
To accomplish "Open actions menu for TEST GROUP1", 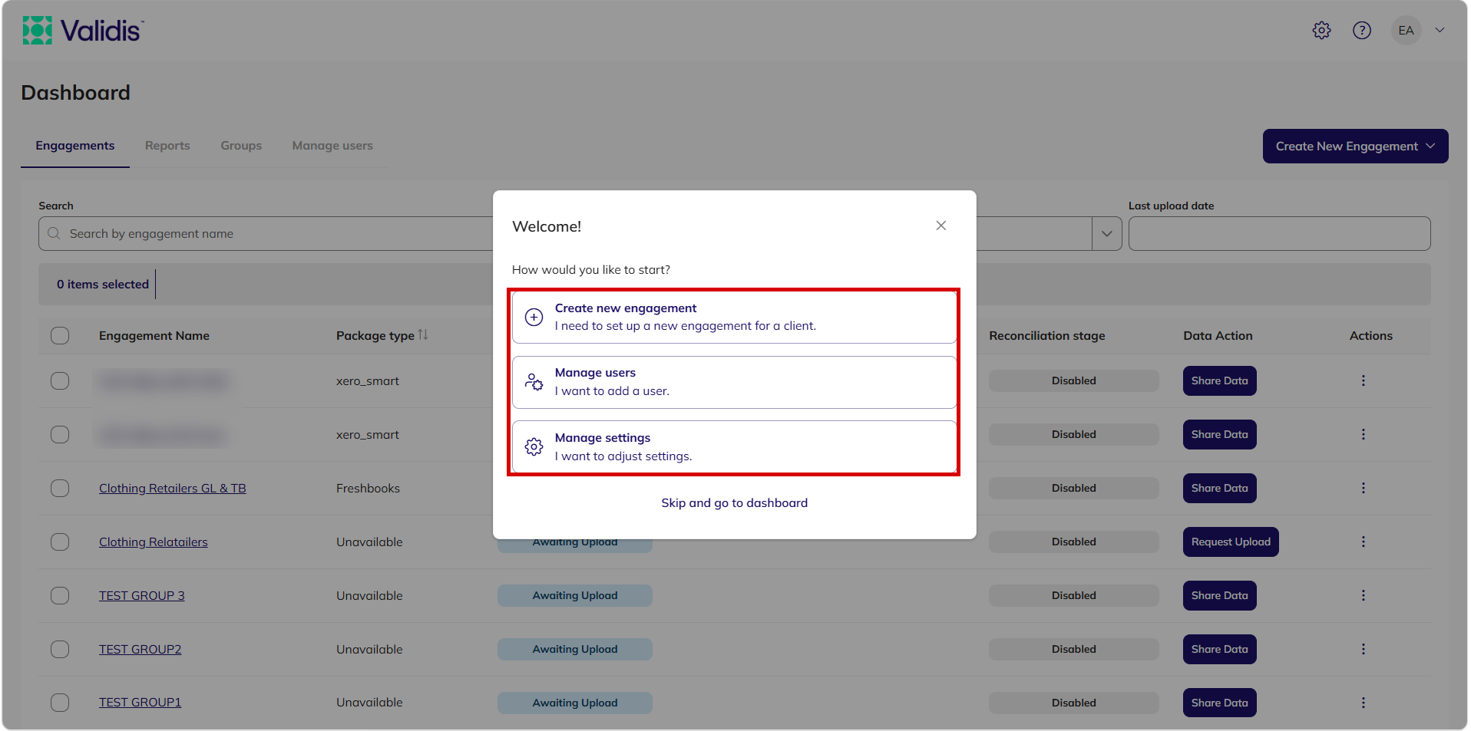I will (x=1364, y=703).
